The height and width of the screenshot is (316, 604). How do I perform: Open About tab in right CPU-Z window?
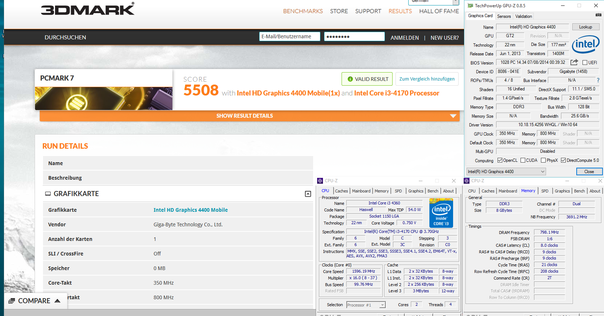tap(595, 191)
